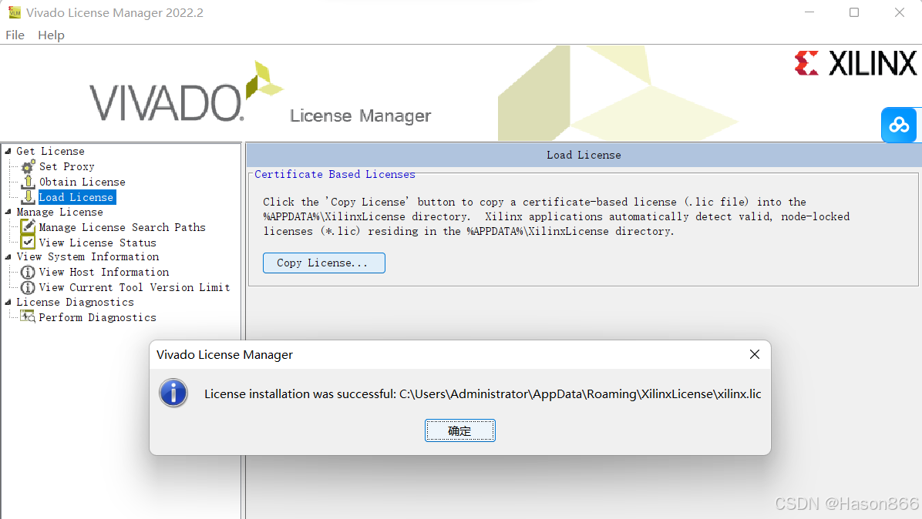Screen dimensions: 922x519
Task: Close the license installation success dialog
Action: point(755,354)
